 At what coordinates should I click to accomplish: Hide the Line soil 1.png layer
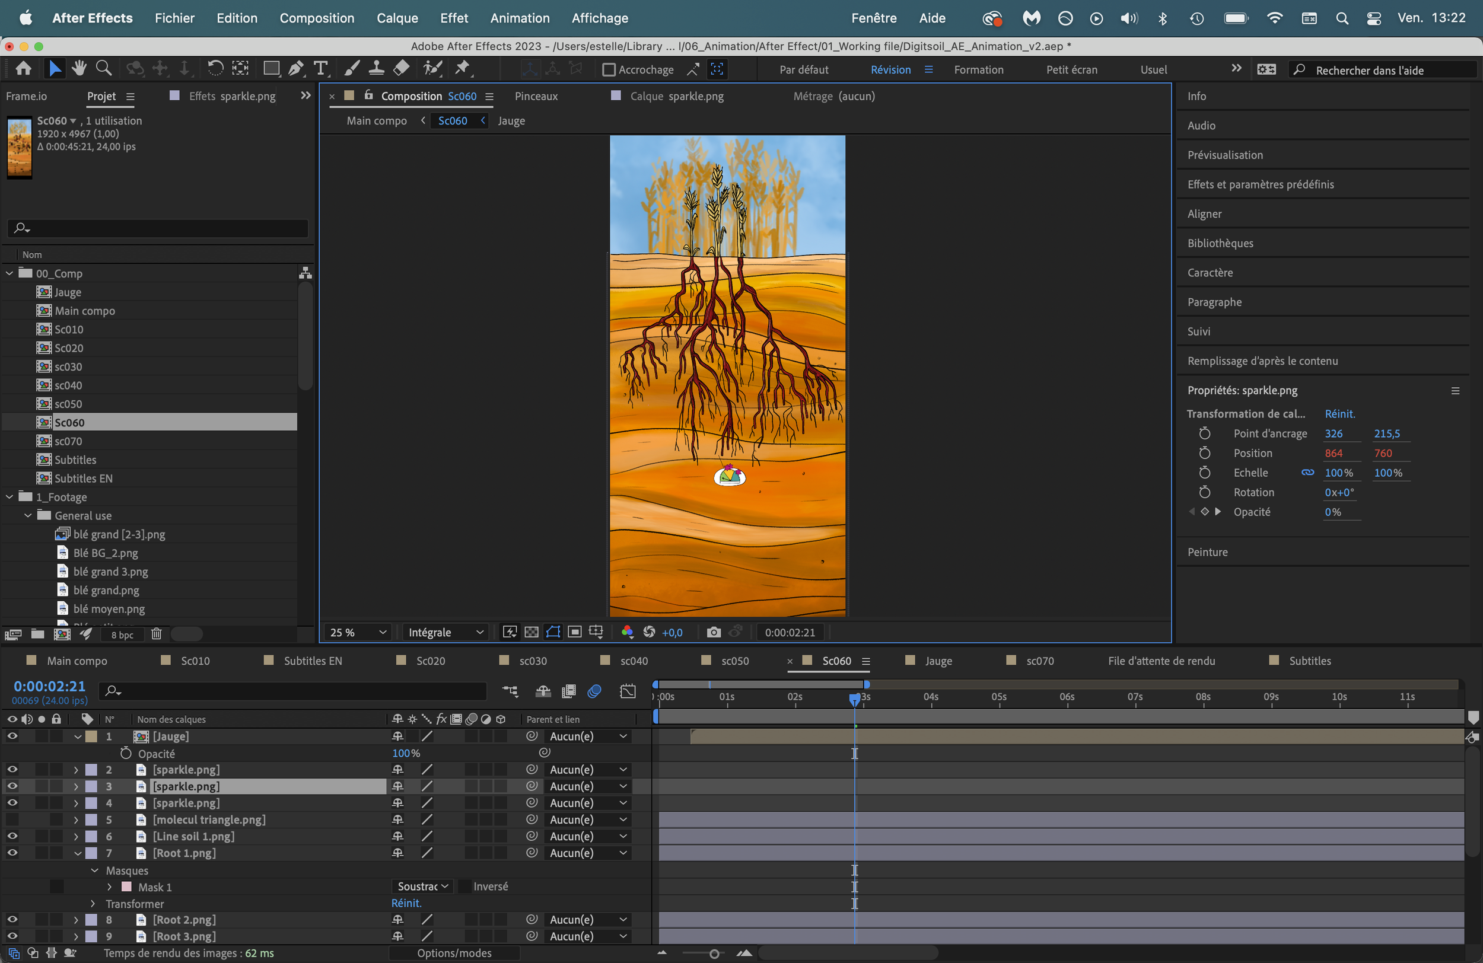[x=12, y=836]
